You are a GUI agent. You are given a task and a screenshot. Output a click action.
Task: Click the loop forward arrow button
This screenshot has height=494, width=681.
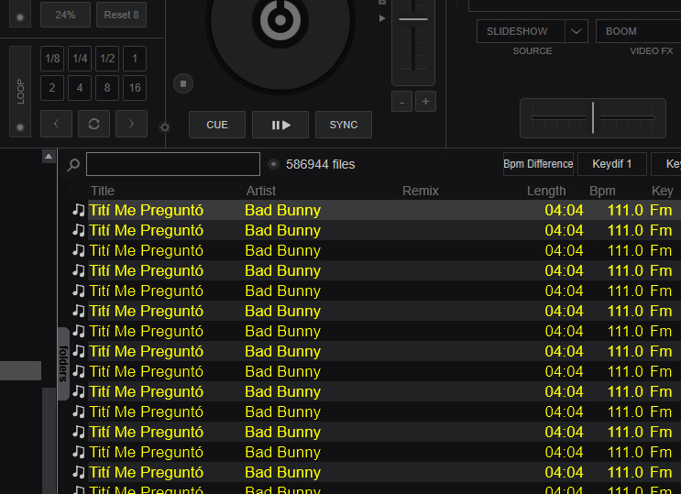pos(132,124)
